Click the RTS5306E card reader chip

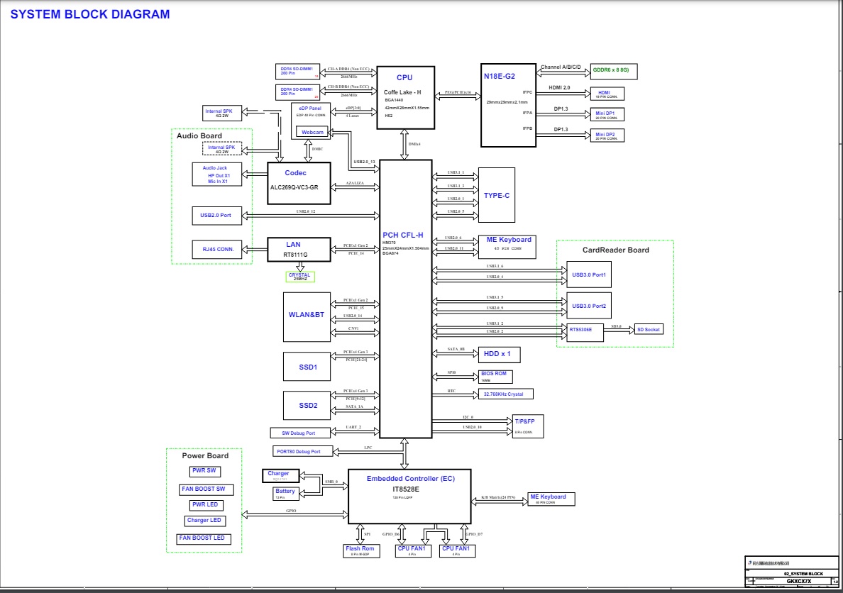point(585,333)
